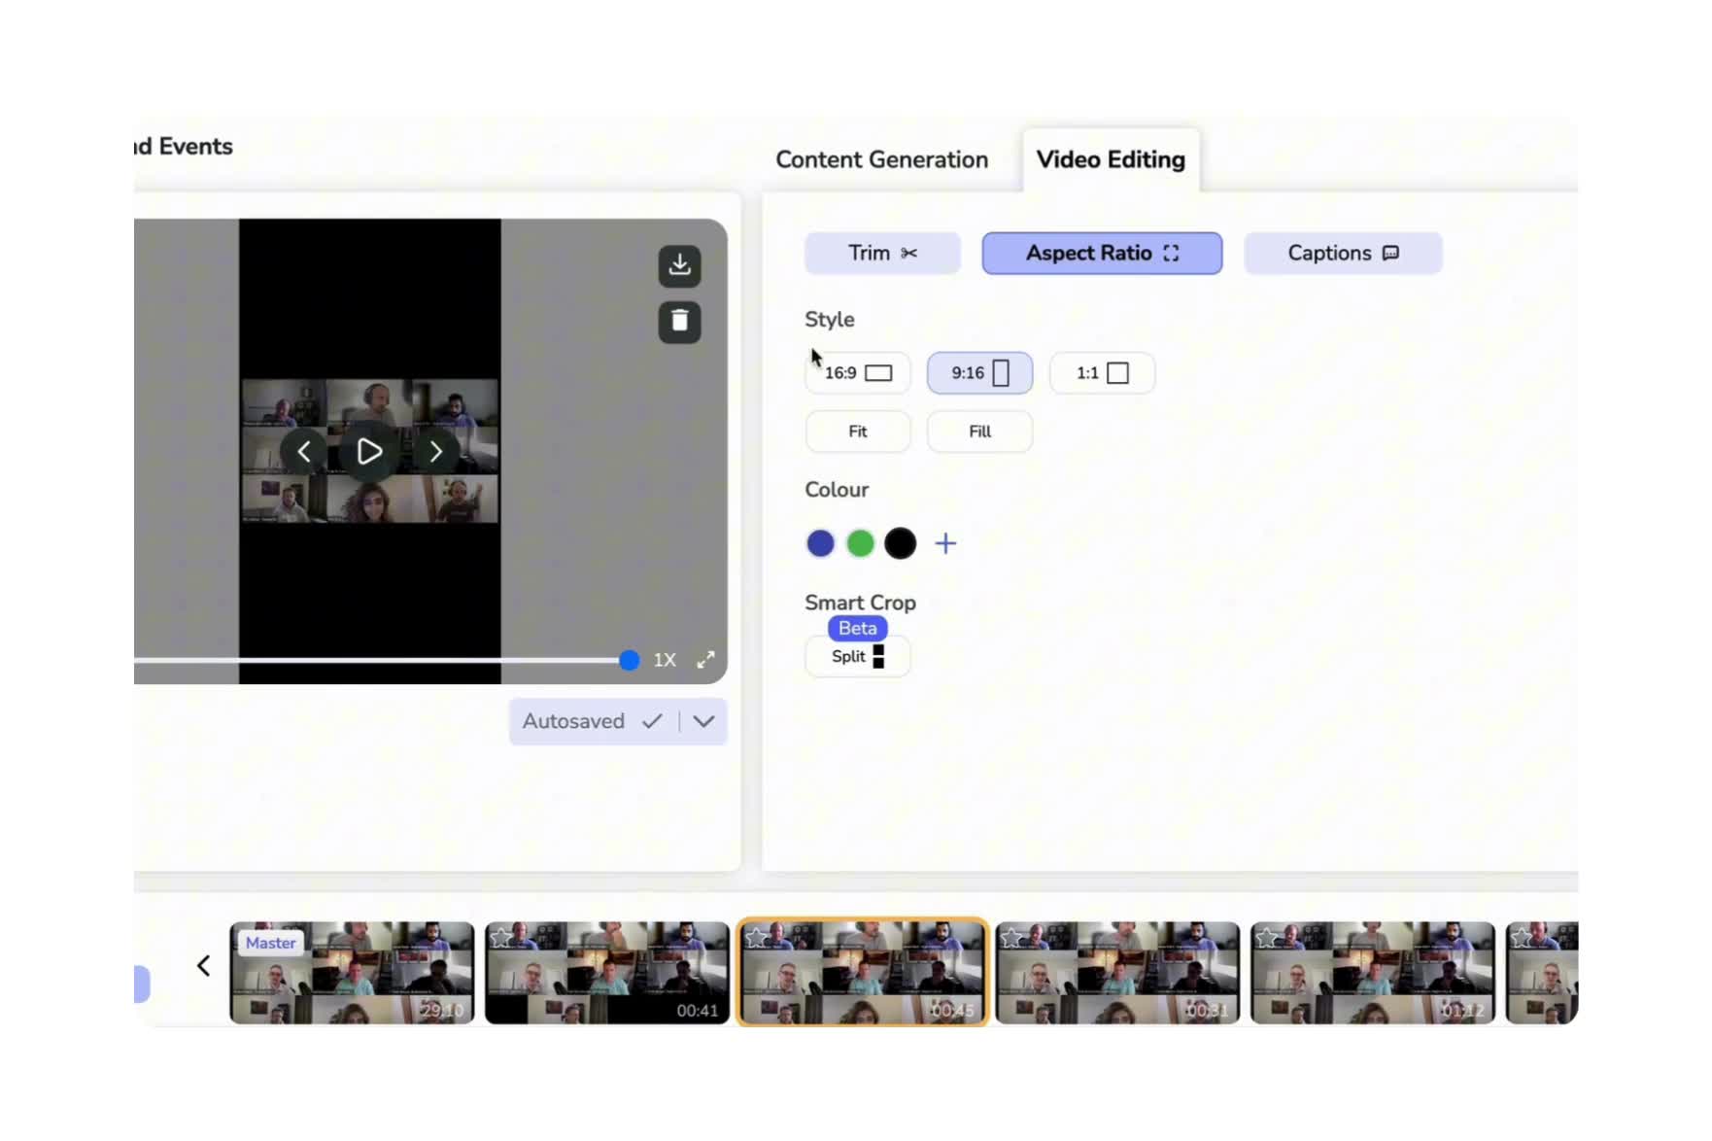Add a custom colour with plus icon
1712x1141 pixels.
click(945, 543)
